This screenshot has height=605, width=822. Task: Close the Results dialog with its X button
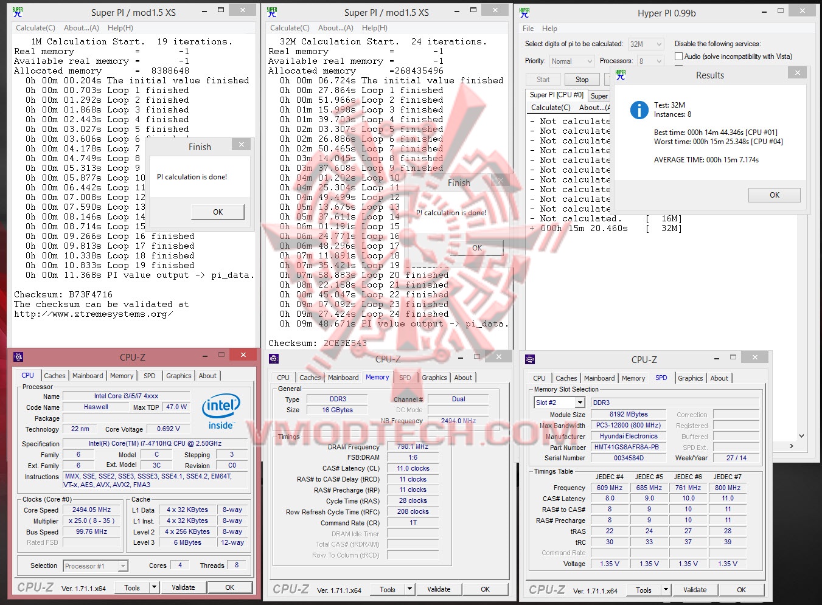797,73
